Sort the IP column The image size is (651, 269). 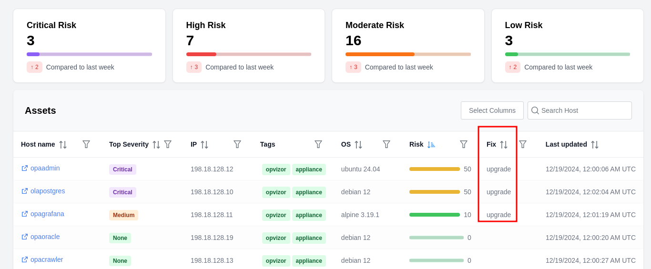coord(204,145)
